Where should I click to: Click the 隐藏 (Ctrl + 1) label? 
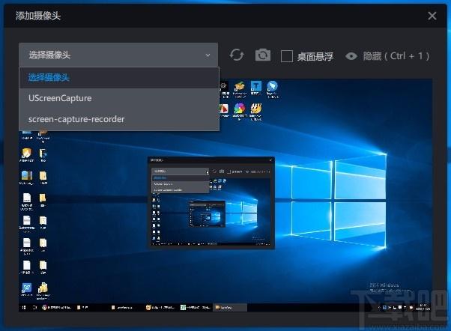pyautogui.click(x=396, y=55)
